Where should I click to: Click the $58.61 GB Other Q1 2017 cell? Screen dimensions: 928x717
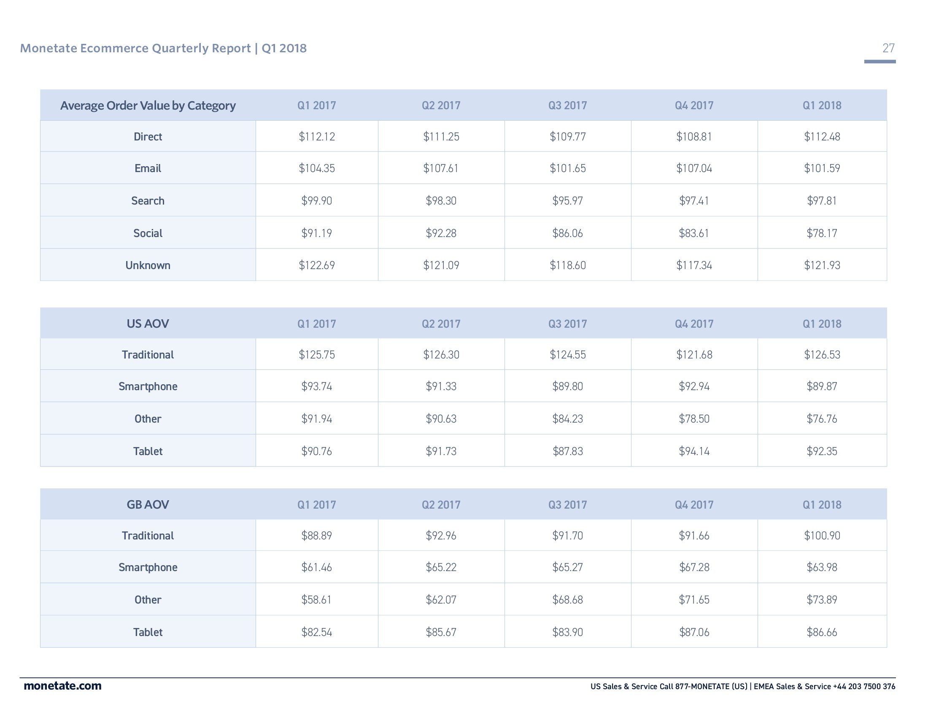[x=316, y=600]
